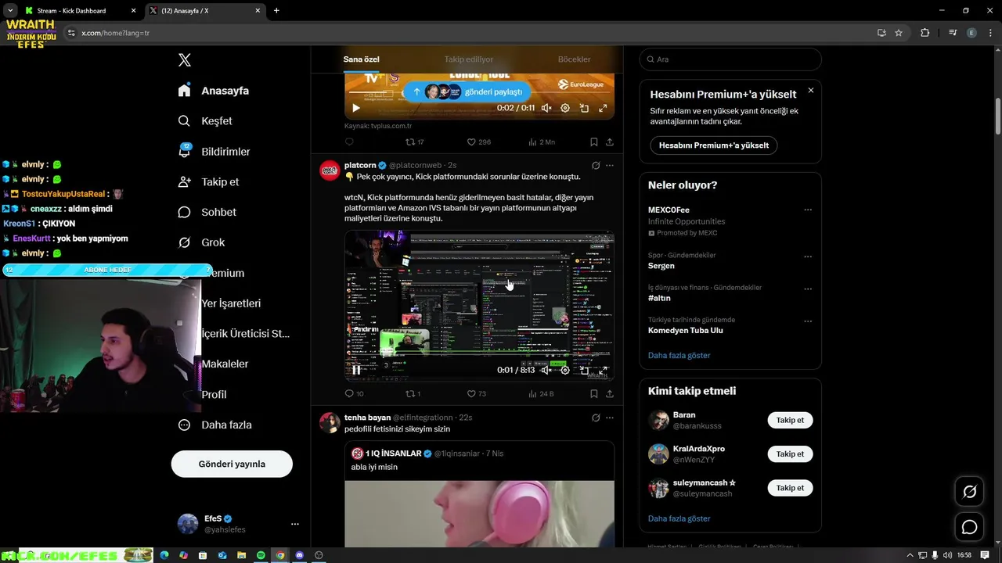Follow KralArdaXpro with Takip et
1002x563 pixels.
[790, 454]
